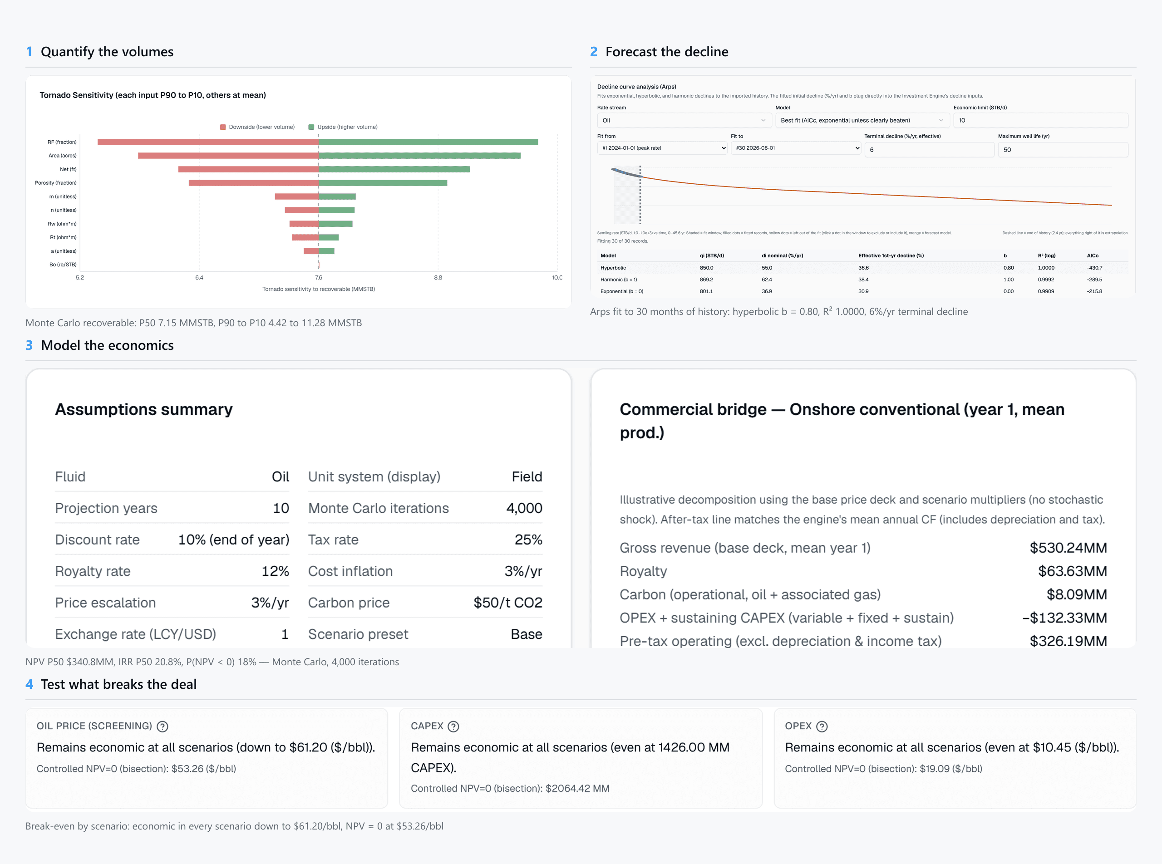
Task: Click the 'di nominal (%/yr)' column header
Action: tap(782, 256)
